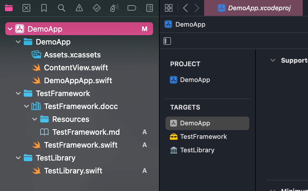Click the DemoApp target app icon
This screenshot has height=191, width=308.
(x=173, y=123)
